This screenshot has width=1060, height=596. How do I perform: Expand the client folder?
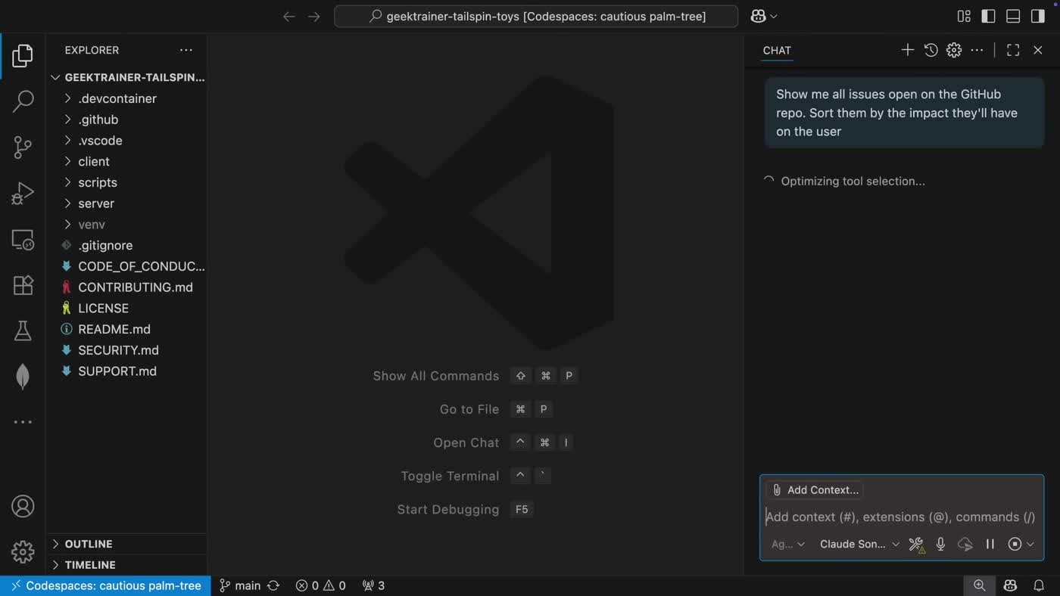click(x=126, y=161)
